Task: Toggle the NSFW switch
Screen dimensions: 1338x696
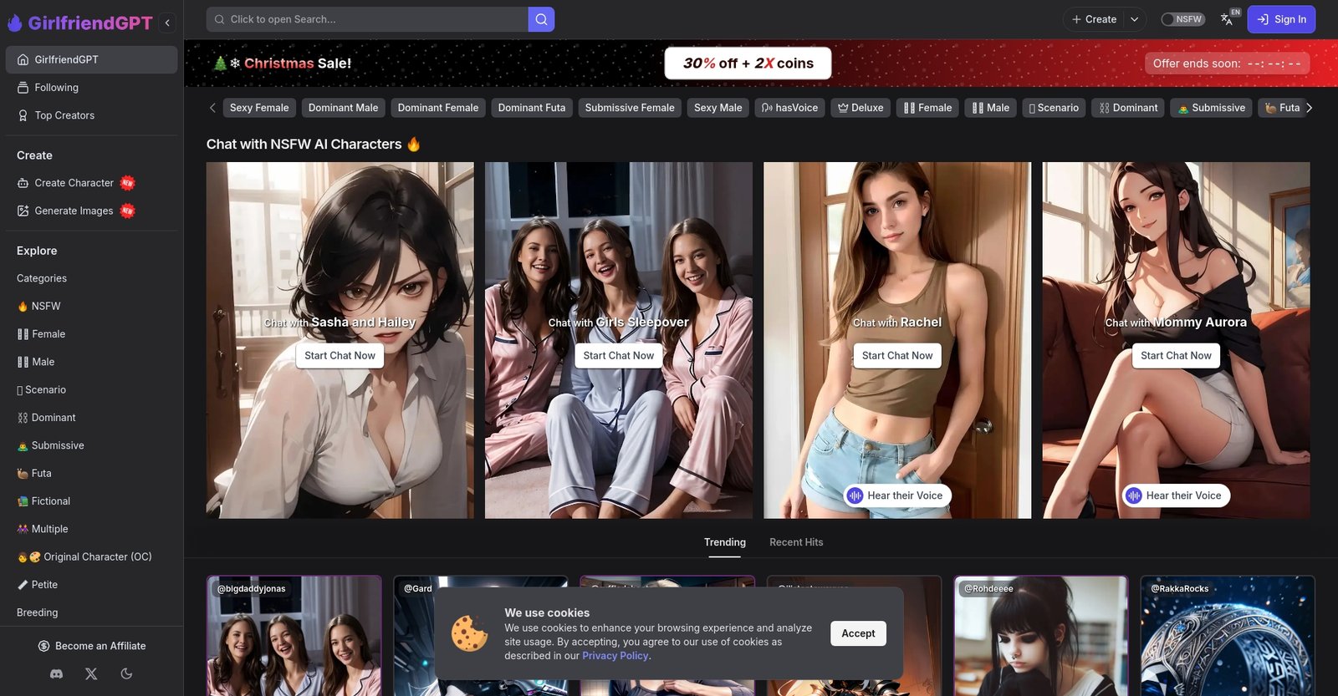Action: pyautogui.click(x=1182, y=19)
